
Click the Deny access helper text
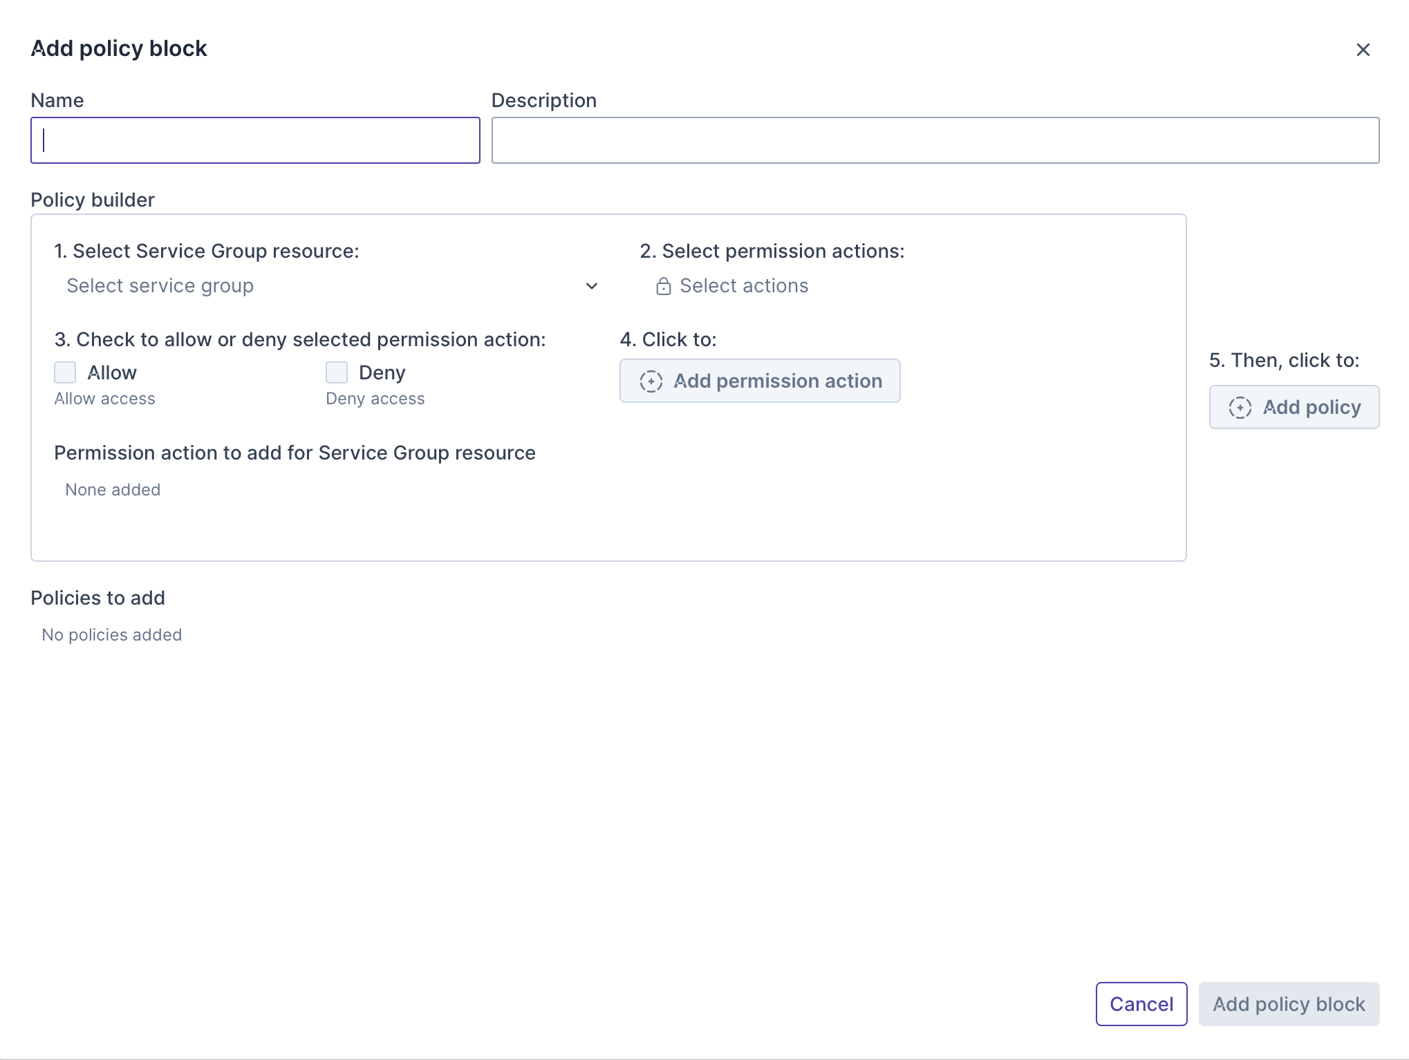pos(375,399)
